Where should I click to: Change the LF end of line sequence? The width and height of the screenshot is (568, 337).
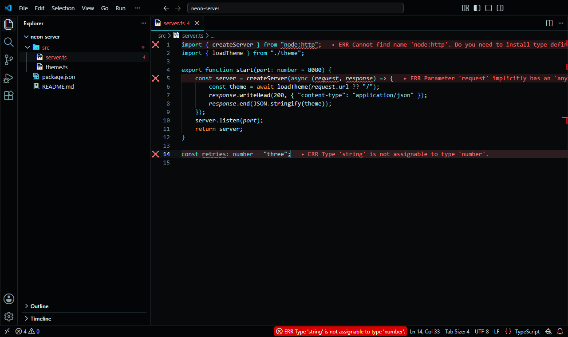pos(497,331)
